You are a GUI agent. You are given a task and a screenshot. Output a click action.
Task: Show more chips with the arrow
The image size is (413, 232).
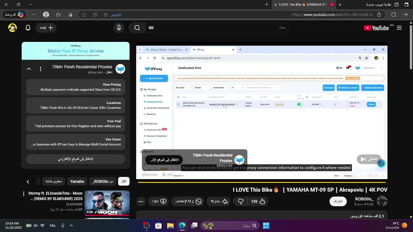point(28,182)
